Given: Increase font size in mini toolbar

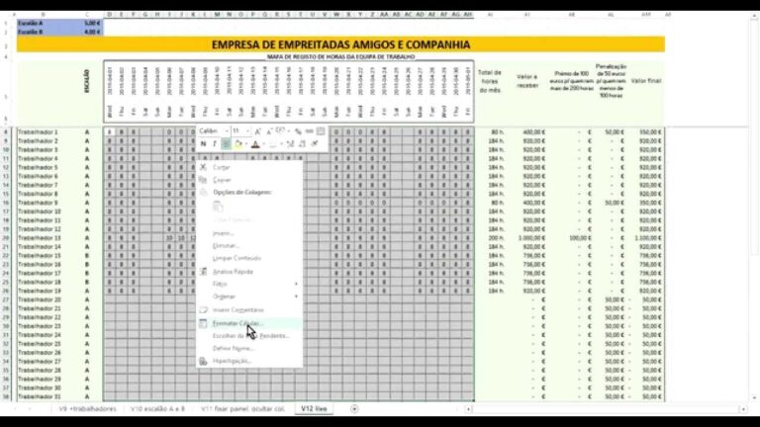Looking at the screenshot, I should coord(258,131).
